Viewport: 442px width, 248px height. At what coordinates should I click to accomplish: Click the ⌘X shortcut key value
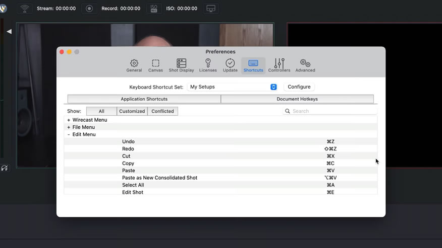click(330, 156)
